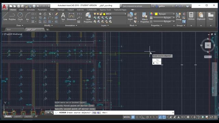Image resolution: width=219 pixels, height=123 pixels.
Task: Expand the Properties panel dropdown
Action: click(x=156, y=26)
